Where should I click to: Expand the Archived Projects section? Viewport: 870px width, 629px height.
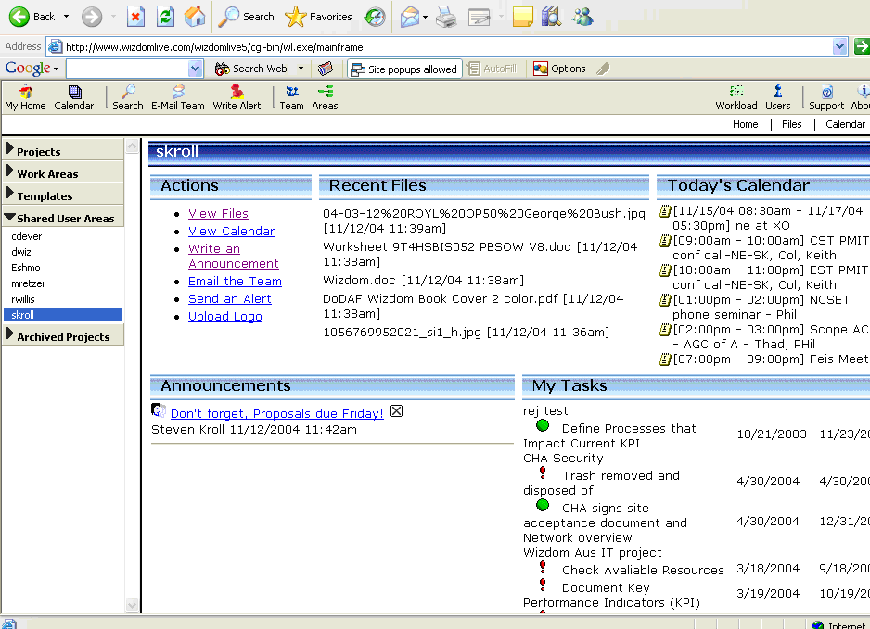[63, 336]
